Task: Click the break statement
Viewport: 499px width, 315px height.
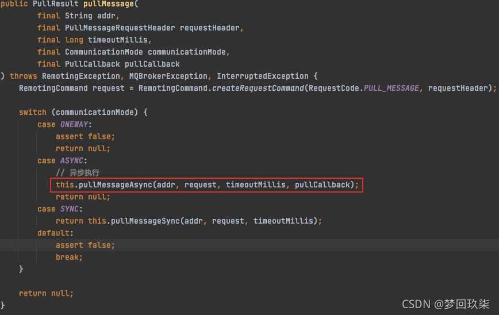Action: click(x=69, y=257)
